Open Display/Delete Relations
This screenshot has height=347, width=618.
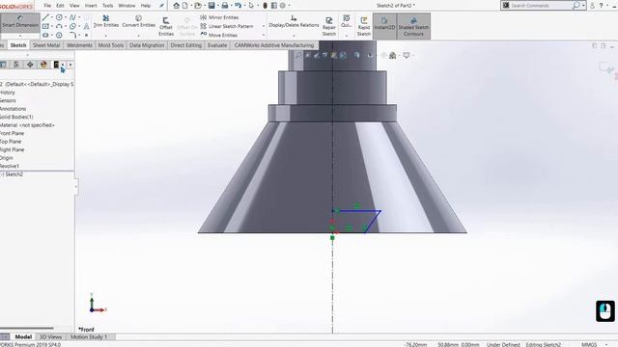tap(294, 21)
